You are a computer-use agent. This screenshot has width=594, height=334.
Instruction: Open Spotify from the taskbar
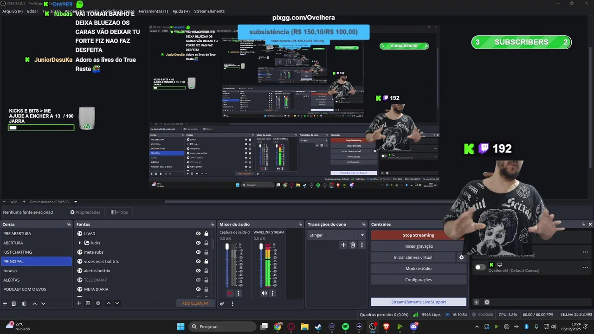(x=345, y=327)
